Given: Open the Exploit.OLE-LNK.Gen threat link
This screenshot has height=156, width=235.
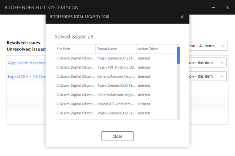Looking at the screenshot, I should pos(27,77).
